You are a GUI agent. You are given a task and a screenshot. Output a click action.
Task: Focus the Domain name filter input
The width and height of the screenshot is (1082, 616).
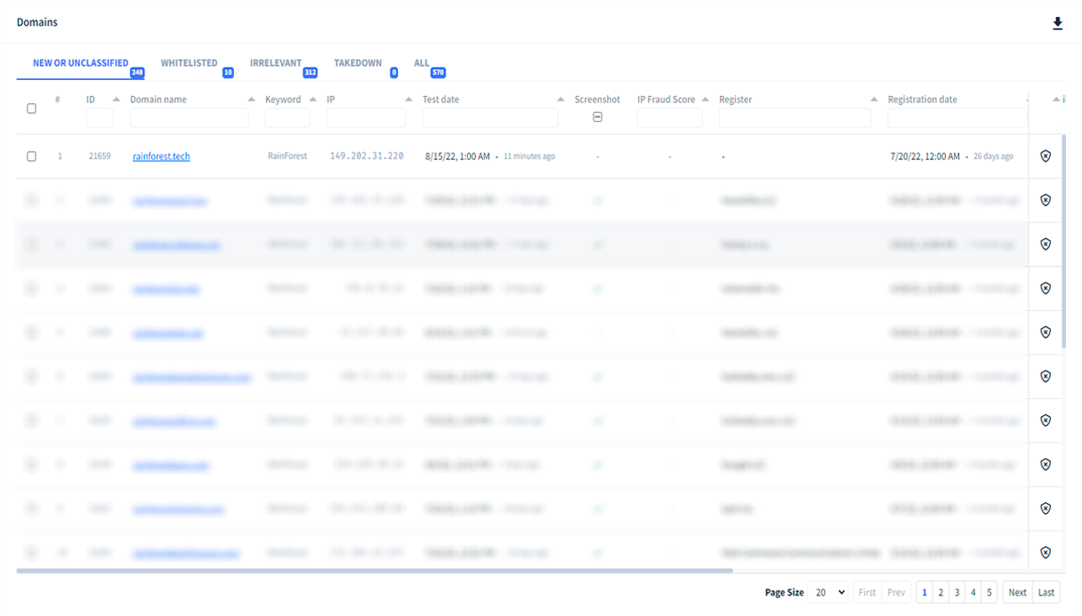point(190,118)
